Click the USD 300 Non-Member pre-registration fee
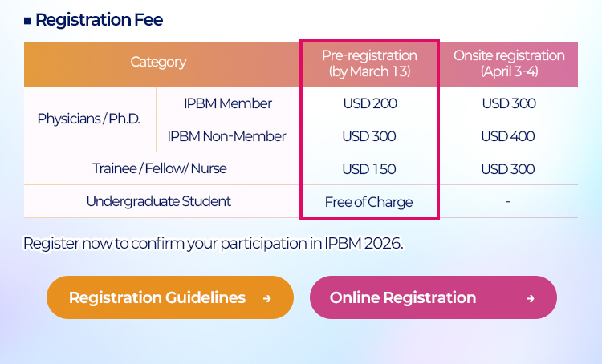 tap(369, 136)
